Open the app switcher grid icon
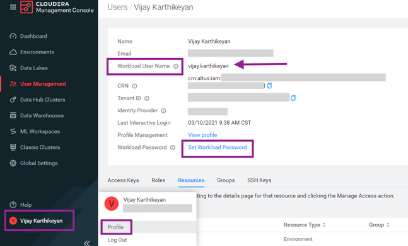The width and height of the screenshot is (408, 246). [x=13, y=7]
